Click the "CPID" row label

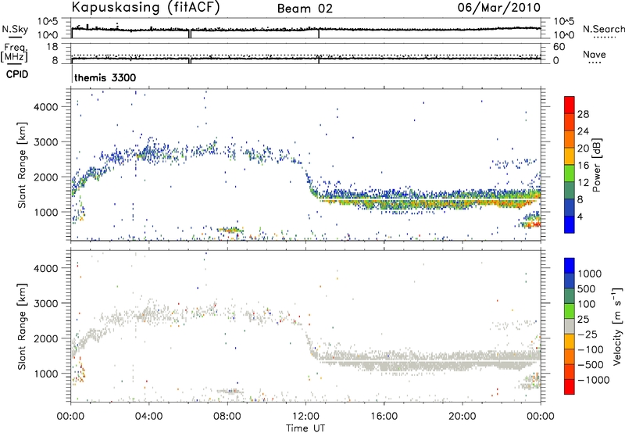pos(17,74)
